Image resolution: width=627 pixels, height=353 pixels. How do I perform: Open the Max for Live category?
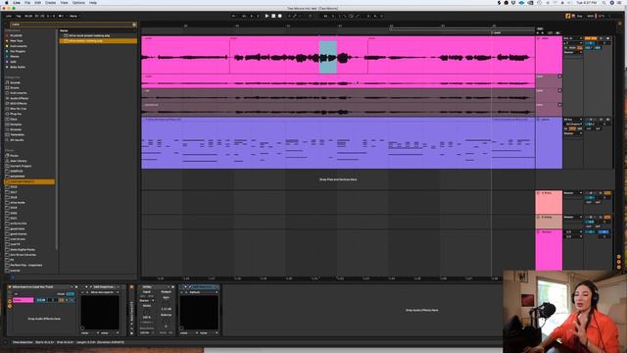pyautogui.click(x=18, y=109)
